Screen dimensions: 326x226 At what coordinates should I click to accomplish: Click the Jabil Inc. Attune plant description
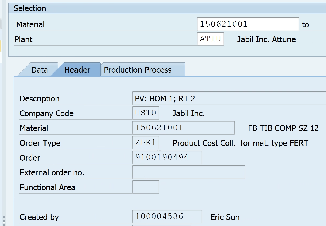pos(266,40)
